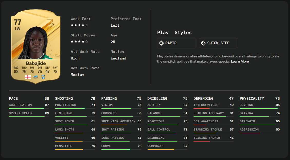Click the Weak Foot star rating
This screenshot has width=290, height=160.
79,25
